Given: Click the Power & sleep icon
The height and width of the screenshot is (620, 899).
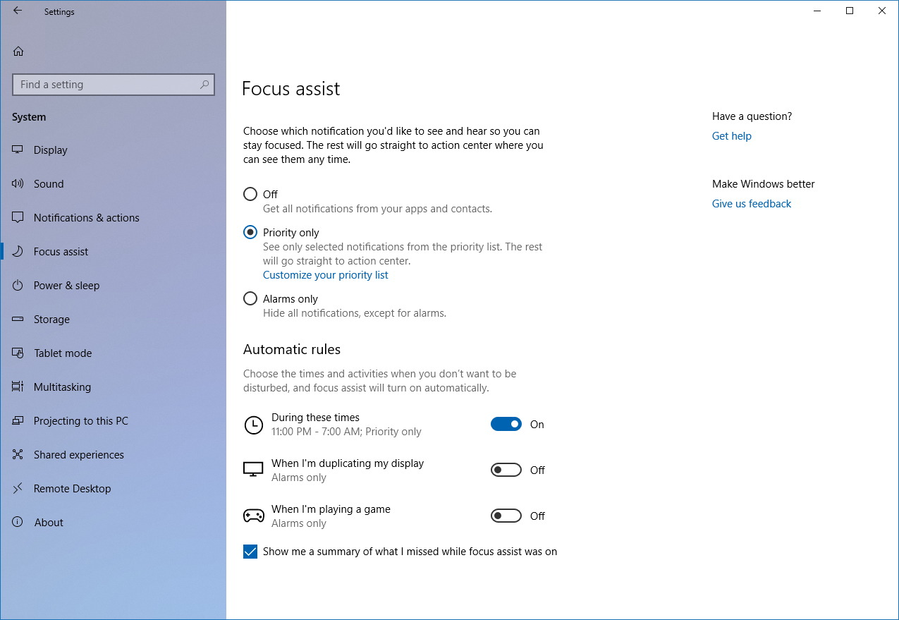Looking at the screenshot, I should 18,286.
